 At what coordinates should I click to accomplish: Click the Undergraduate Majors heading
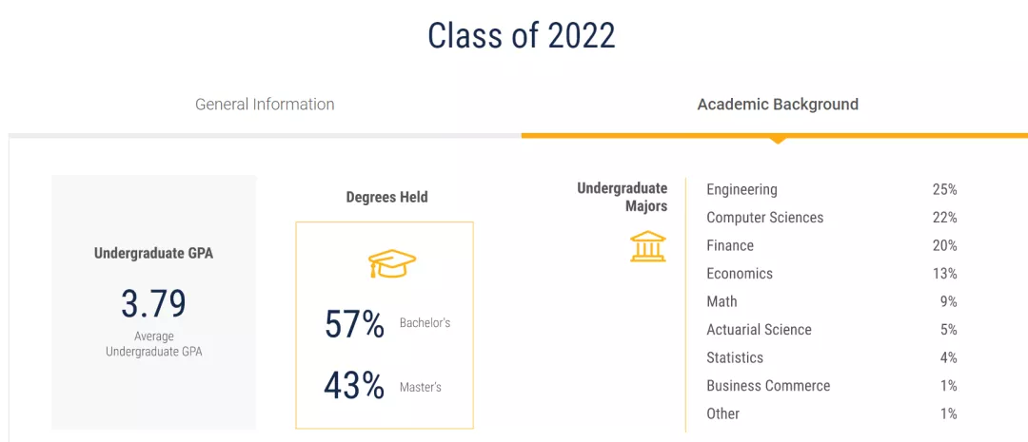click(623, 197)
